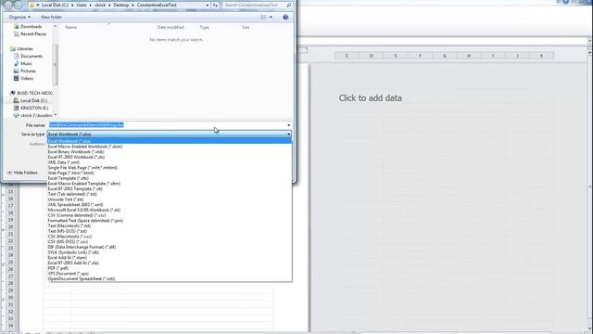
Task: Select Excel Add-In (*.xlam) type
Action: 169,258
